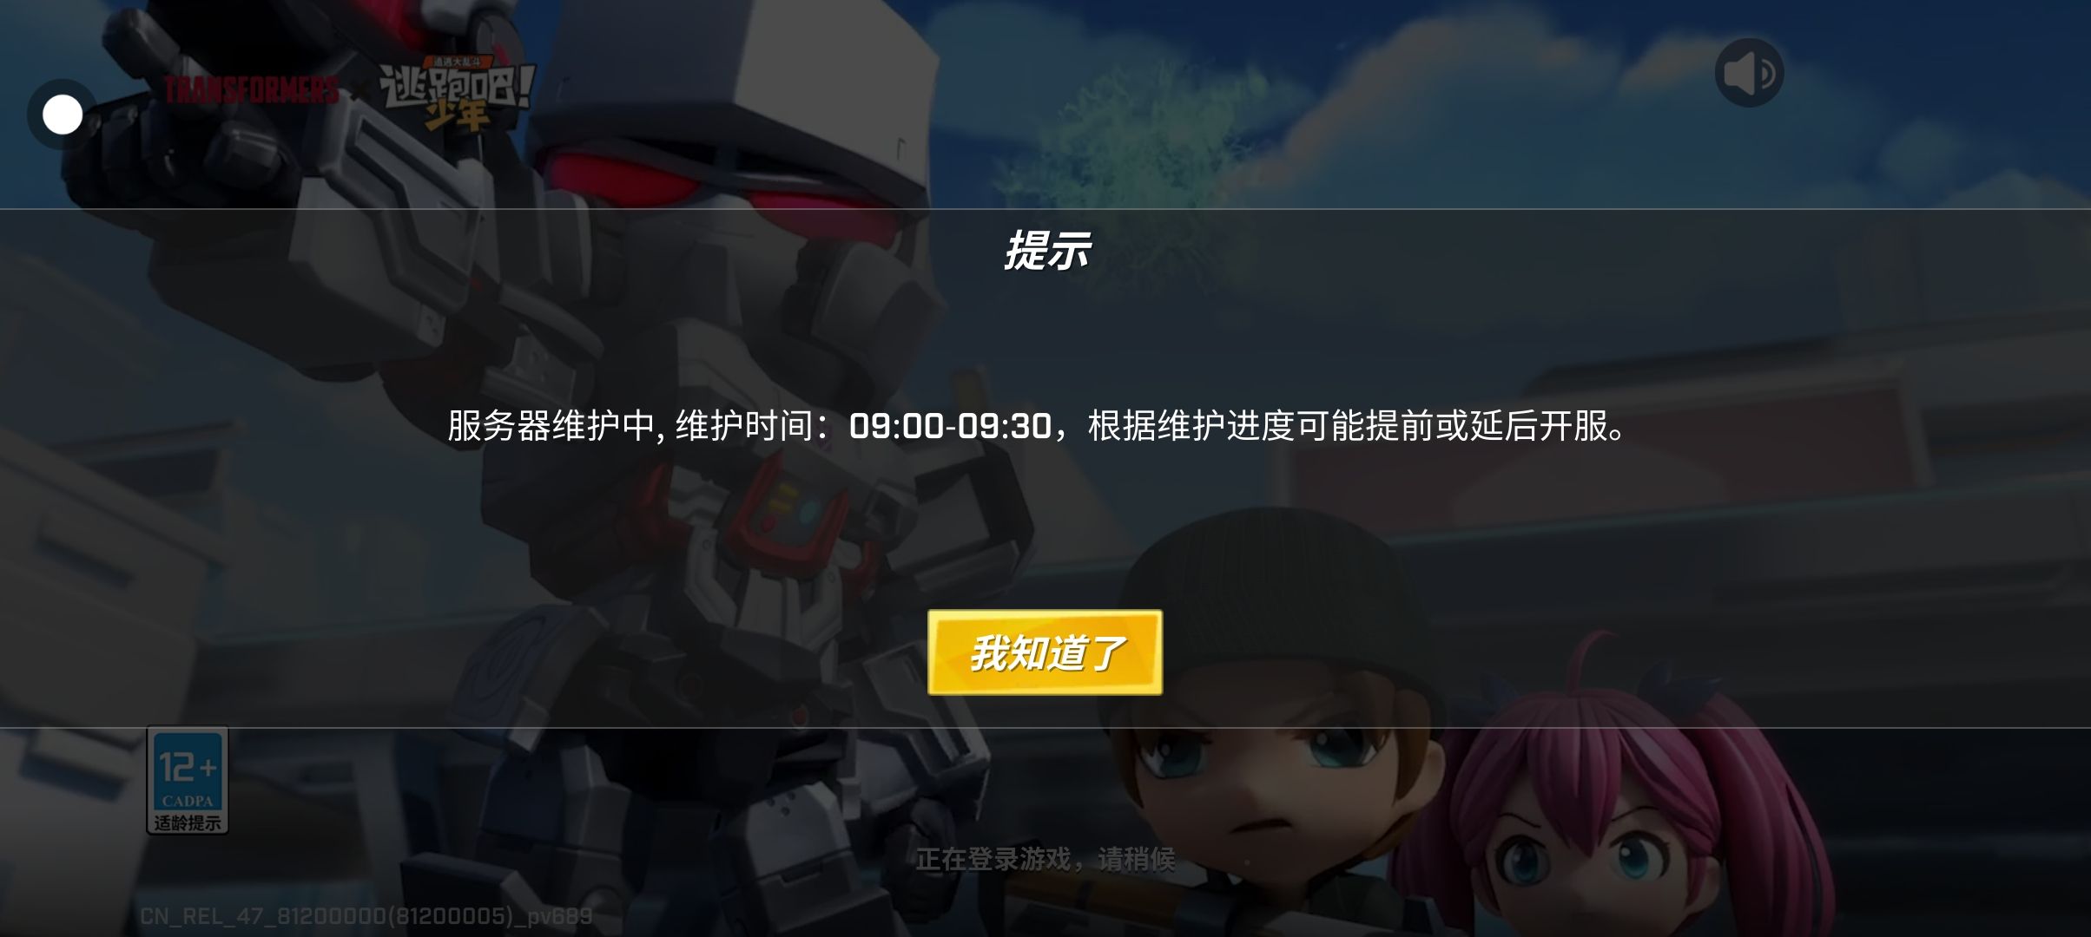Click the 正在登录游戏，请稍候 status text
Image resolution: width=2091 pixels, height=937 pixels.
1045,859
